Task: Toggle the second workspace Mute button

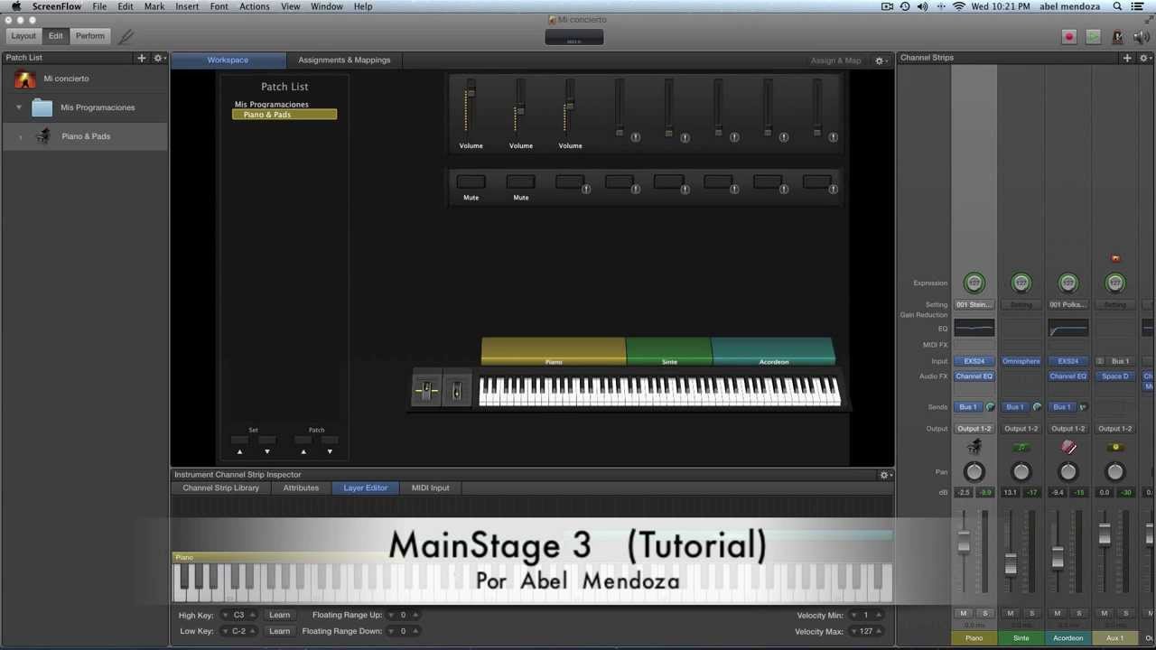Action: [x=520, y=181]
